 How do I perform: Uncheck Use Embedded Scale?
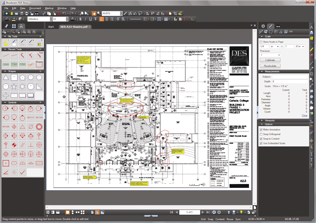(261, 143)
